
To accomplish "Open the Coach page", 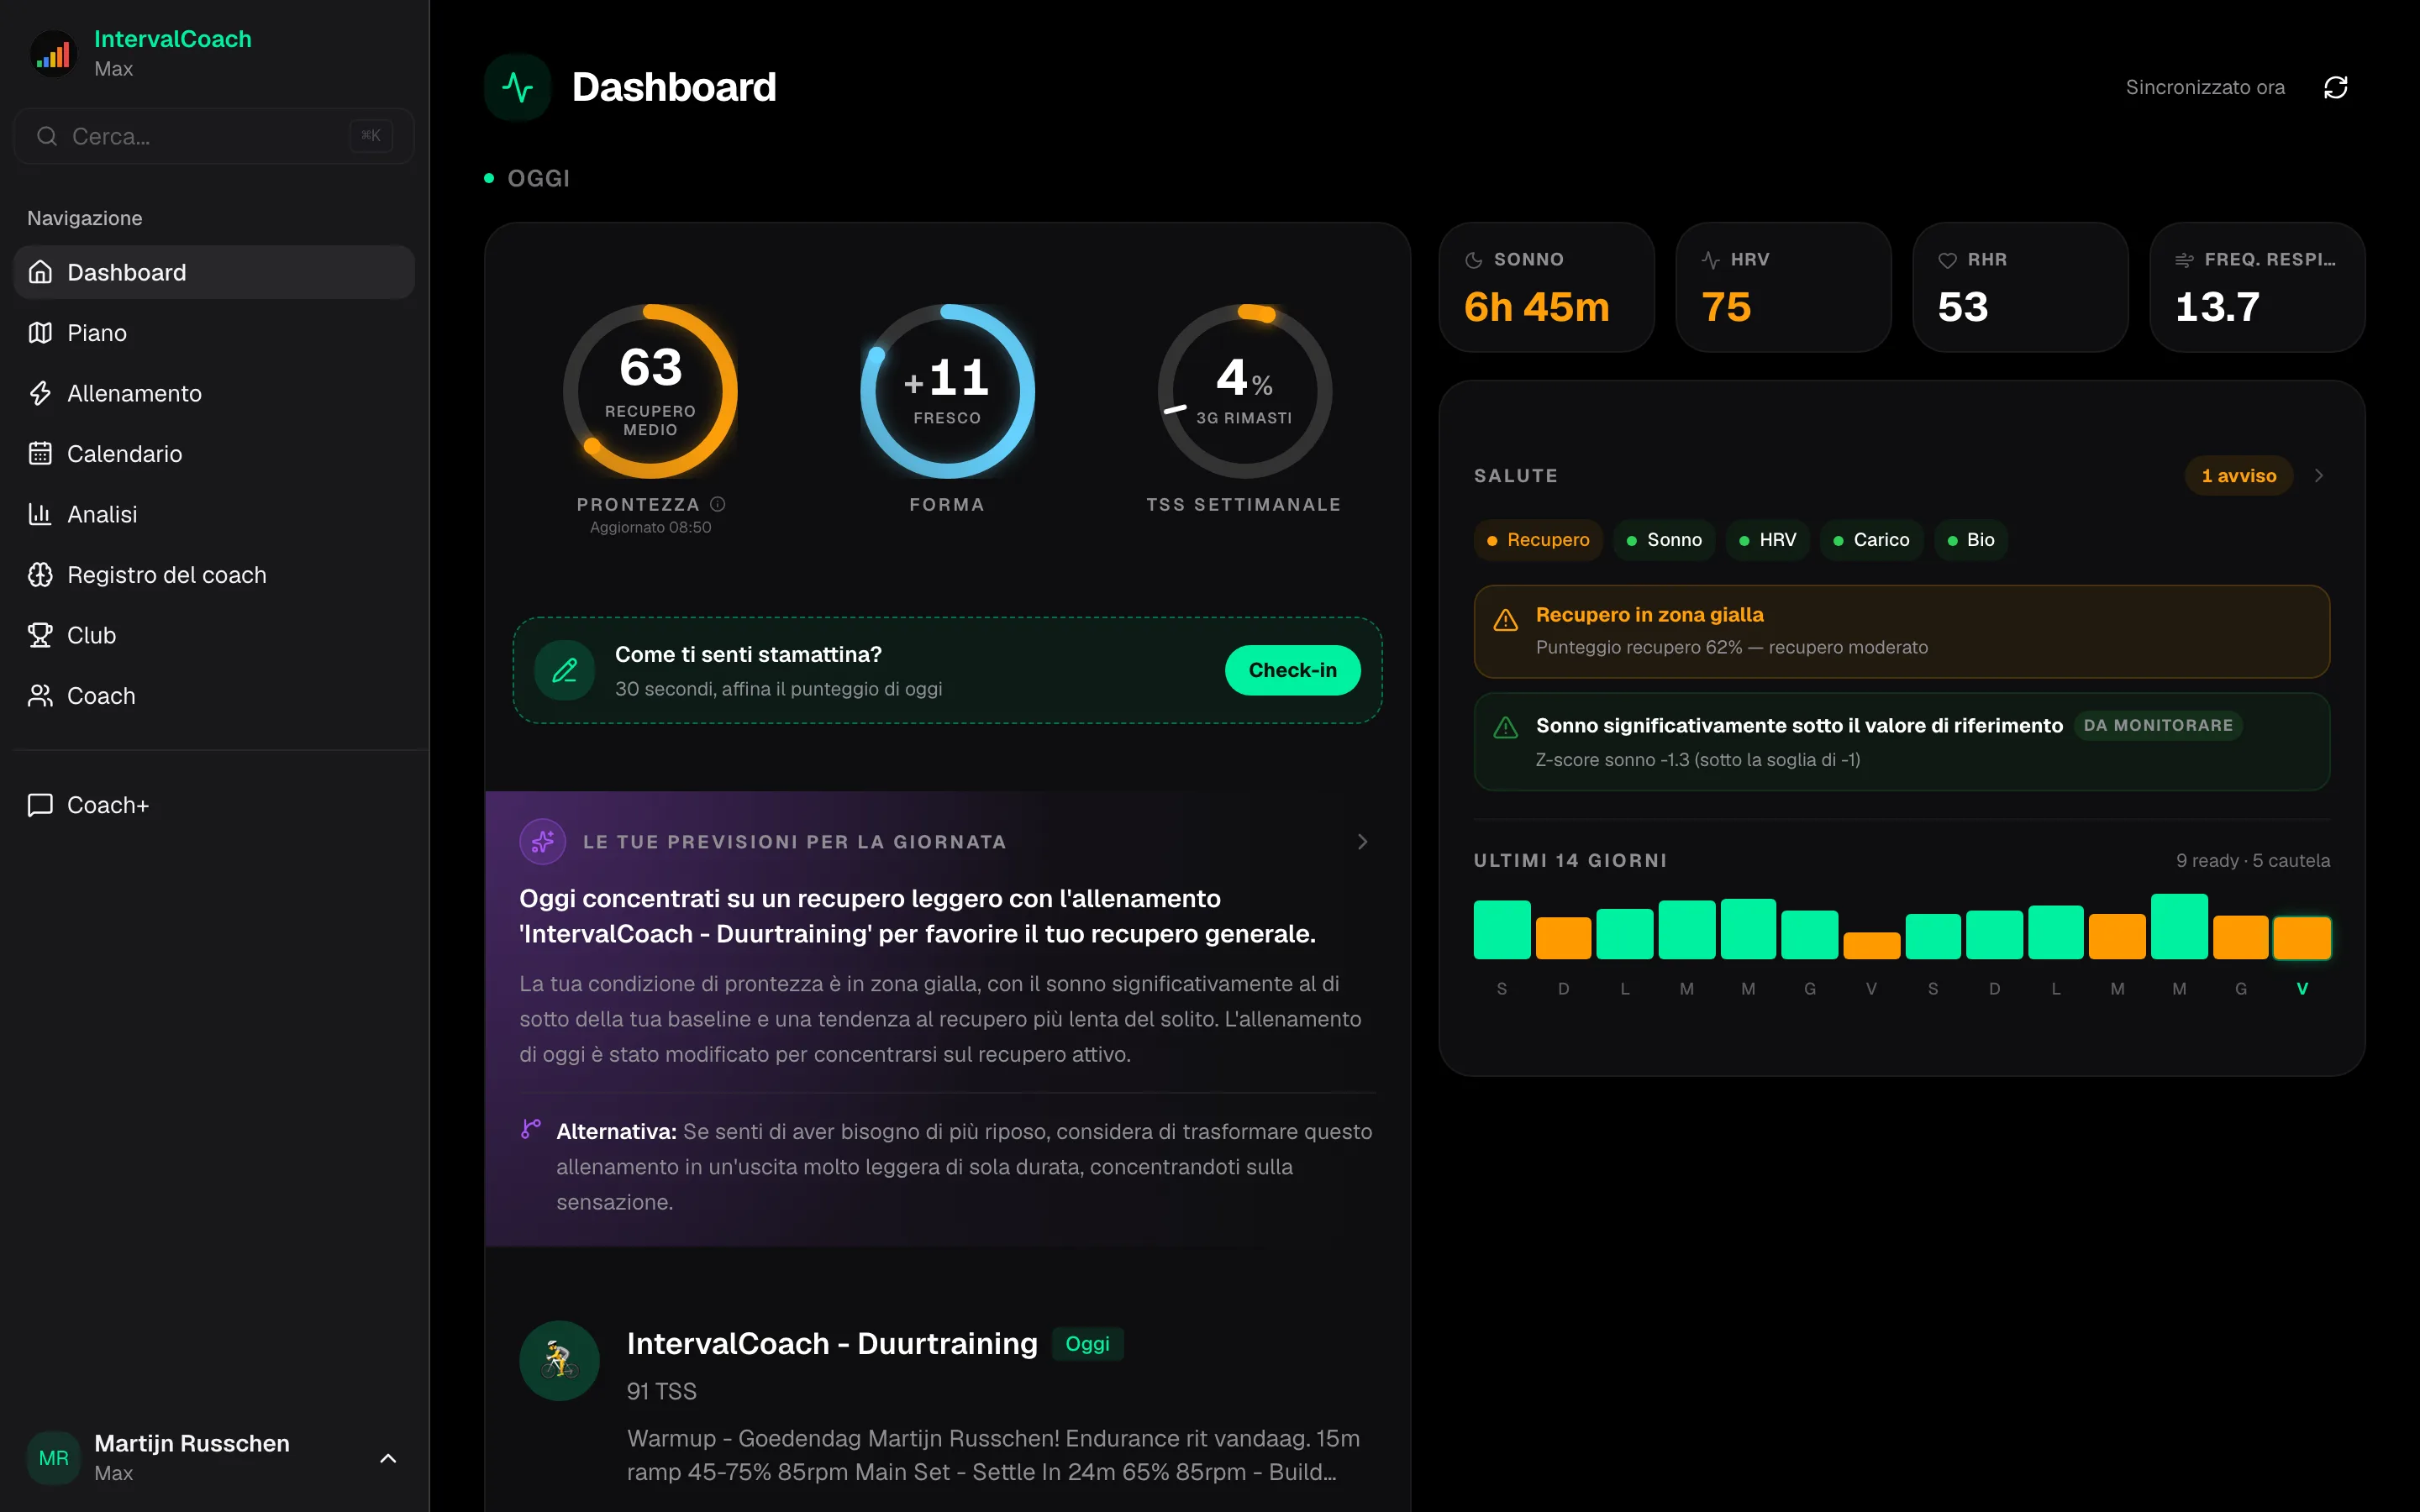I will (x=214, y=696).
